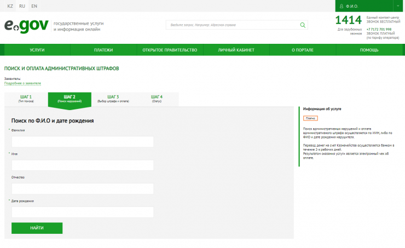Click the e.gov logo
This screenshot has height=248, width=405.
(x=26, y=26)
